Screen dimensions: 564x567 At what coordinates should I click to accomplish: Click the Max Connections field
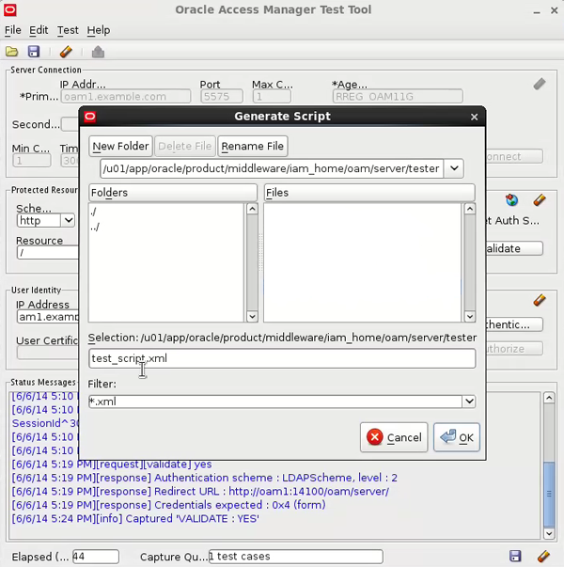[272, 97]
